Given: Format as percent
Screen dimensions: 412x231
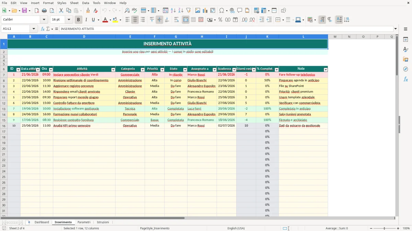Looking at the screenshot, I should pos(220,20).
